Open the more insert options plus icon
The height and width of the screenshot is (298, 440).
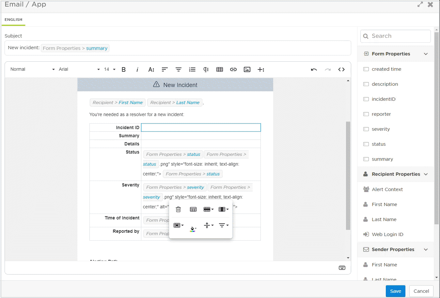click(x=261, y=69)
